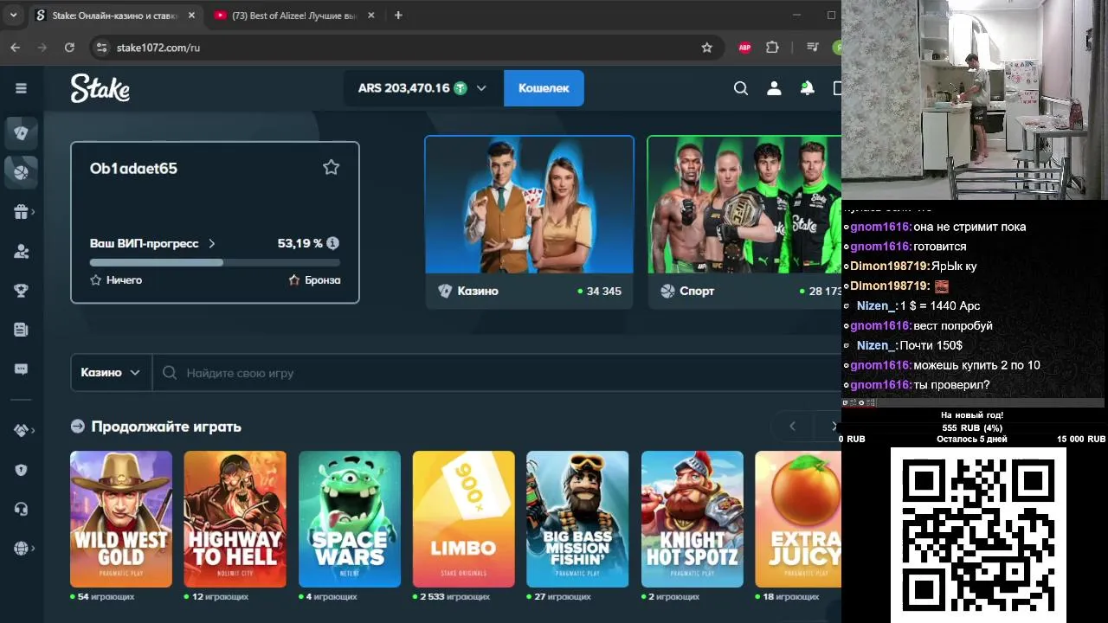Open the Promotions gift icon in the sidebar

click(x=22, y=212)
